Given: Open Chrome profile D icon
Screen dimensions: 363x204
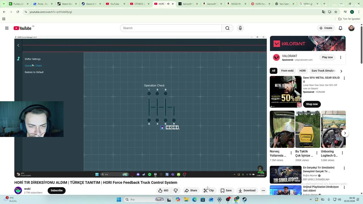Looking at the screenshot, I should 352,12.
